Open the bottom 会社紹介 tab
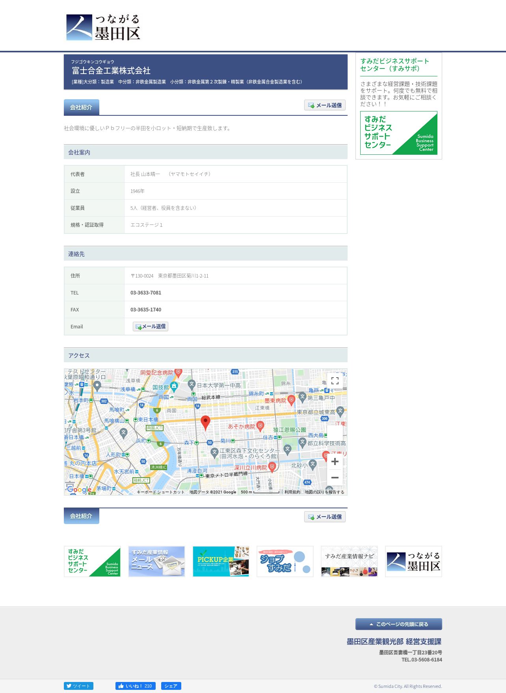The width and height of the screenshot is (506, 693). click(82, 516)
